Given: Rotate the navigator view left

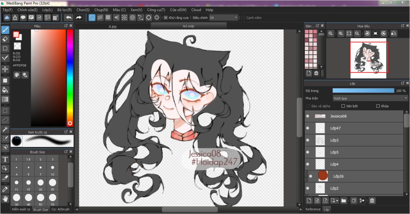Looking at the screenshot, I should click(x=368, y=34).
